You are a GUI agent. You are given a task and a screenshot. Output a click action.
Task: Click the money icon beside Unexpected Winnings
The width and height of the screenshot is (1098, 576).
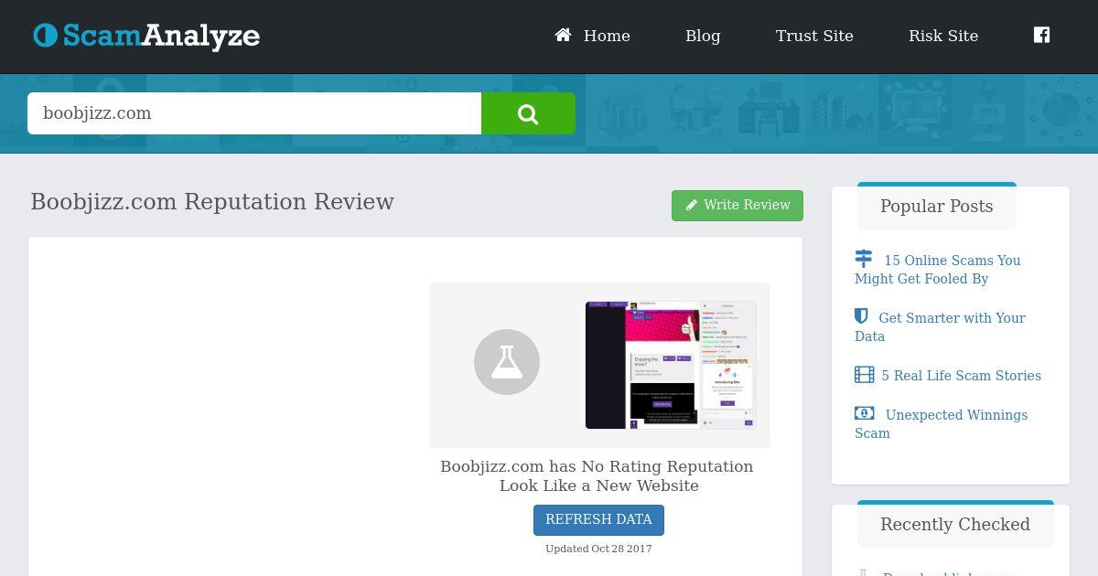coord(864,413)
